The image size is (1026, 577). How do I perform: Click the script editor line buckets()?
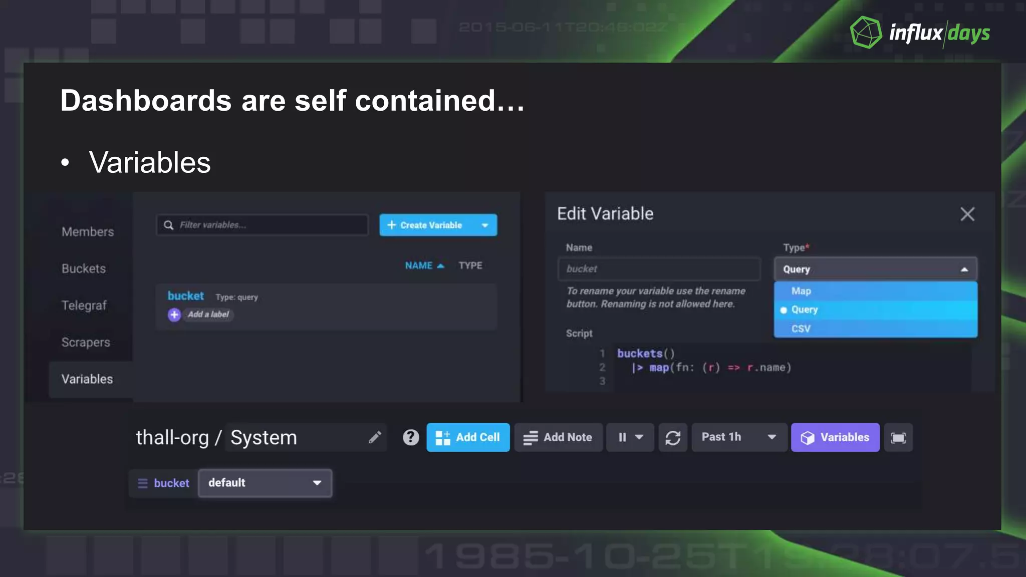tap(646, 354)
